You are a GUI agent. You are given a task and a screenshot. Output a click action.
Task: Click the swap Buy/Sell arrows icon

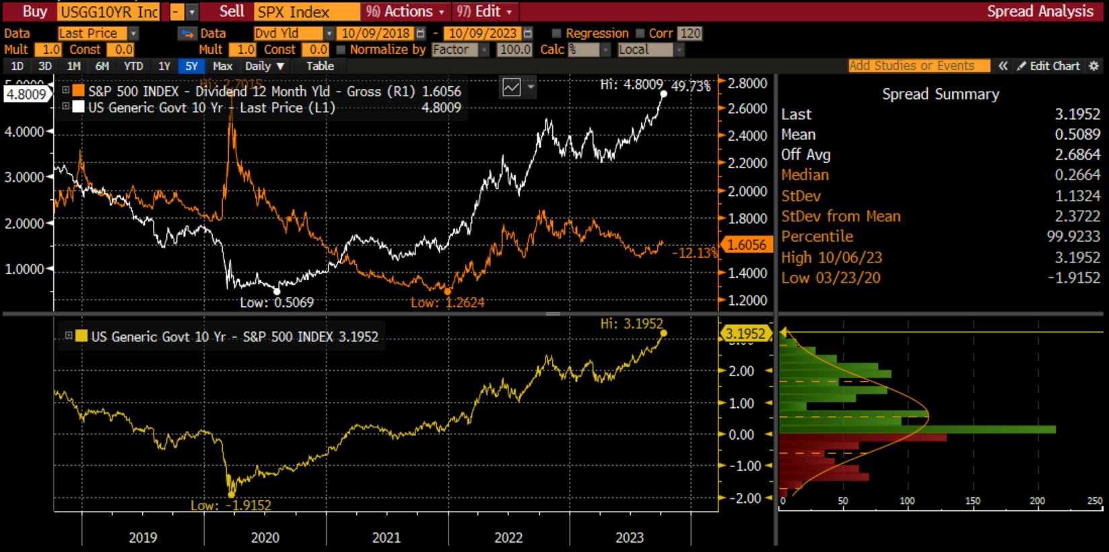[187, 34]
